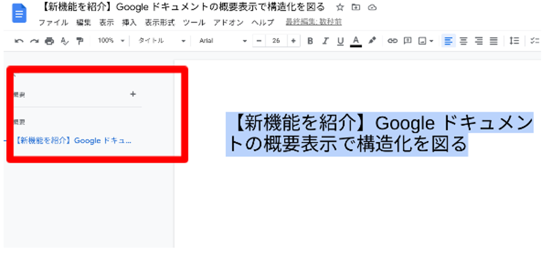The width and height of the screenshot is (549, 255).
Task: Print the document
Action: (49, 41)
